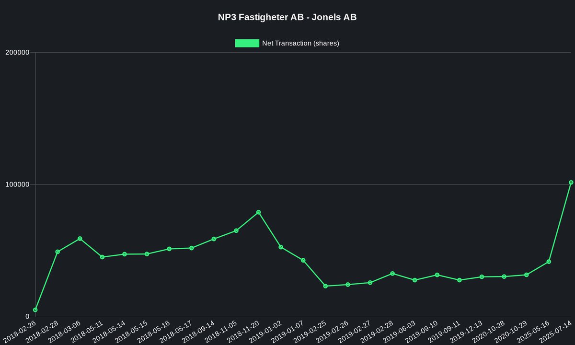Click chart title NP3 Fastigheter AB - Jonels AB
Screen dimensions: 575x345
tap(287, 17)
